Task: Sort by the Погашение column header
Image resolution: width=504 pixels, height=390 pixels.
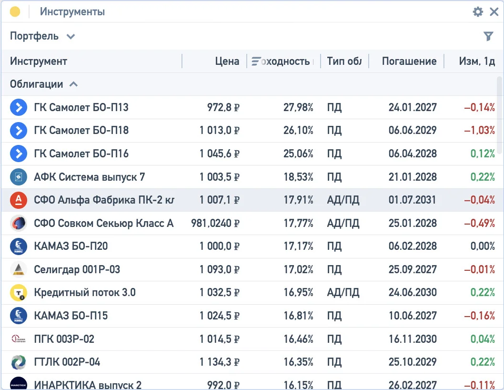Action: (409, 61)
